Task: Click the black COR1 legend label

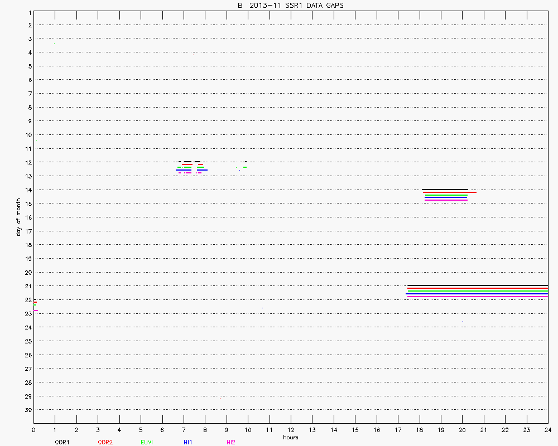Action: [61, 442]
